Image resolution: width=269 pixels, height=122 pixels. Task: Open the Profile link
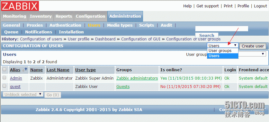243,6
